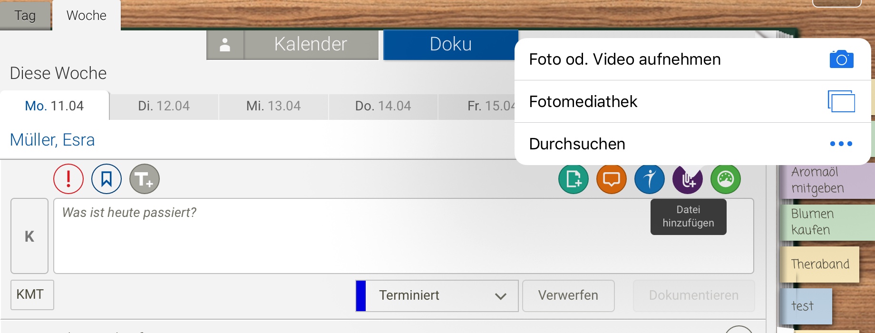Select the gray 'T+' text template icon
Viewport: 875px width, 333px height.
tap(144, 179)
